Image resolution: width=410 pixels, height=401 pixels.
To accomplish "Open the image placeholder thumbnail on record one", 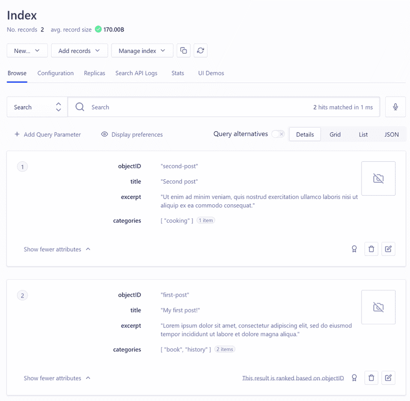I will click(378, 178).
